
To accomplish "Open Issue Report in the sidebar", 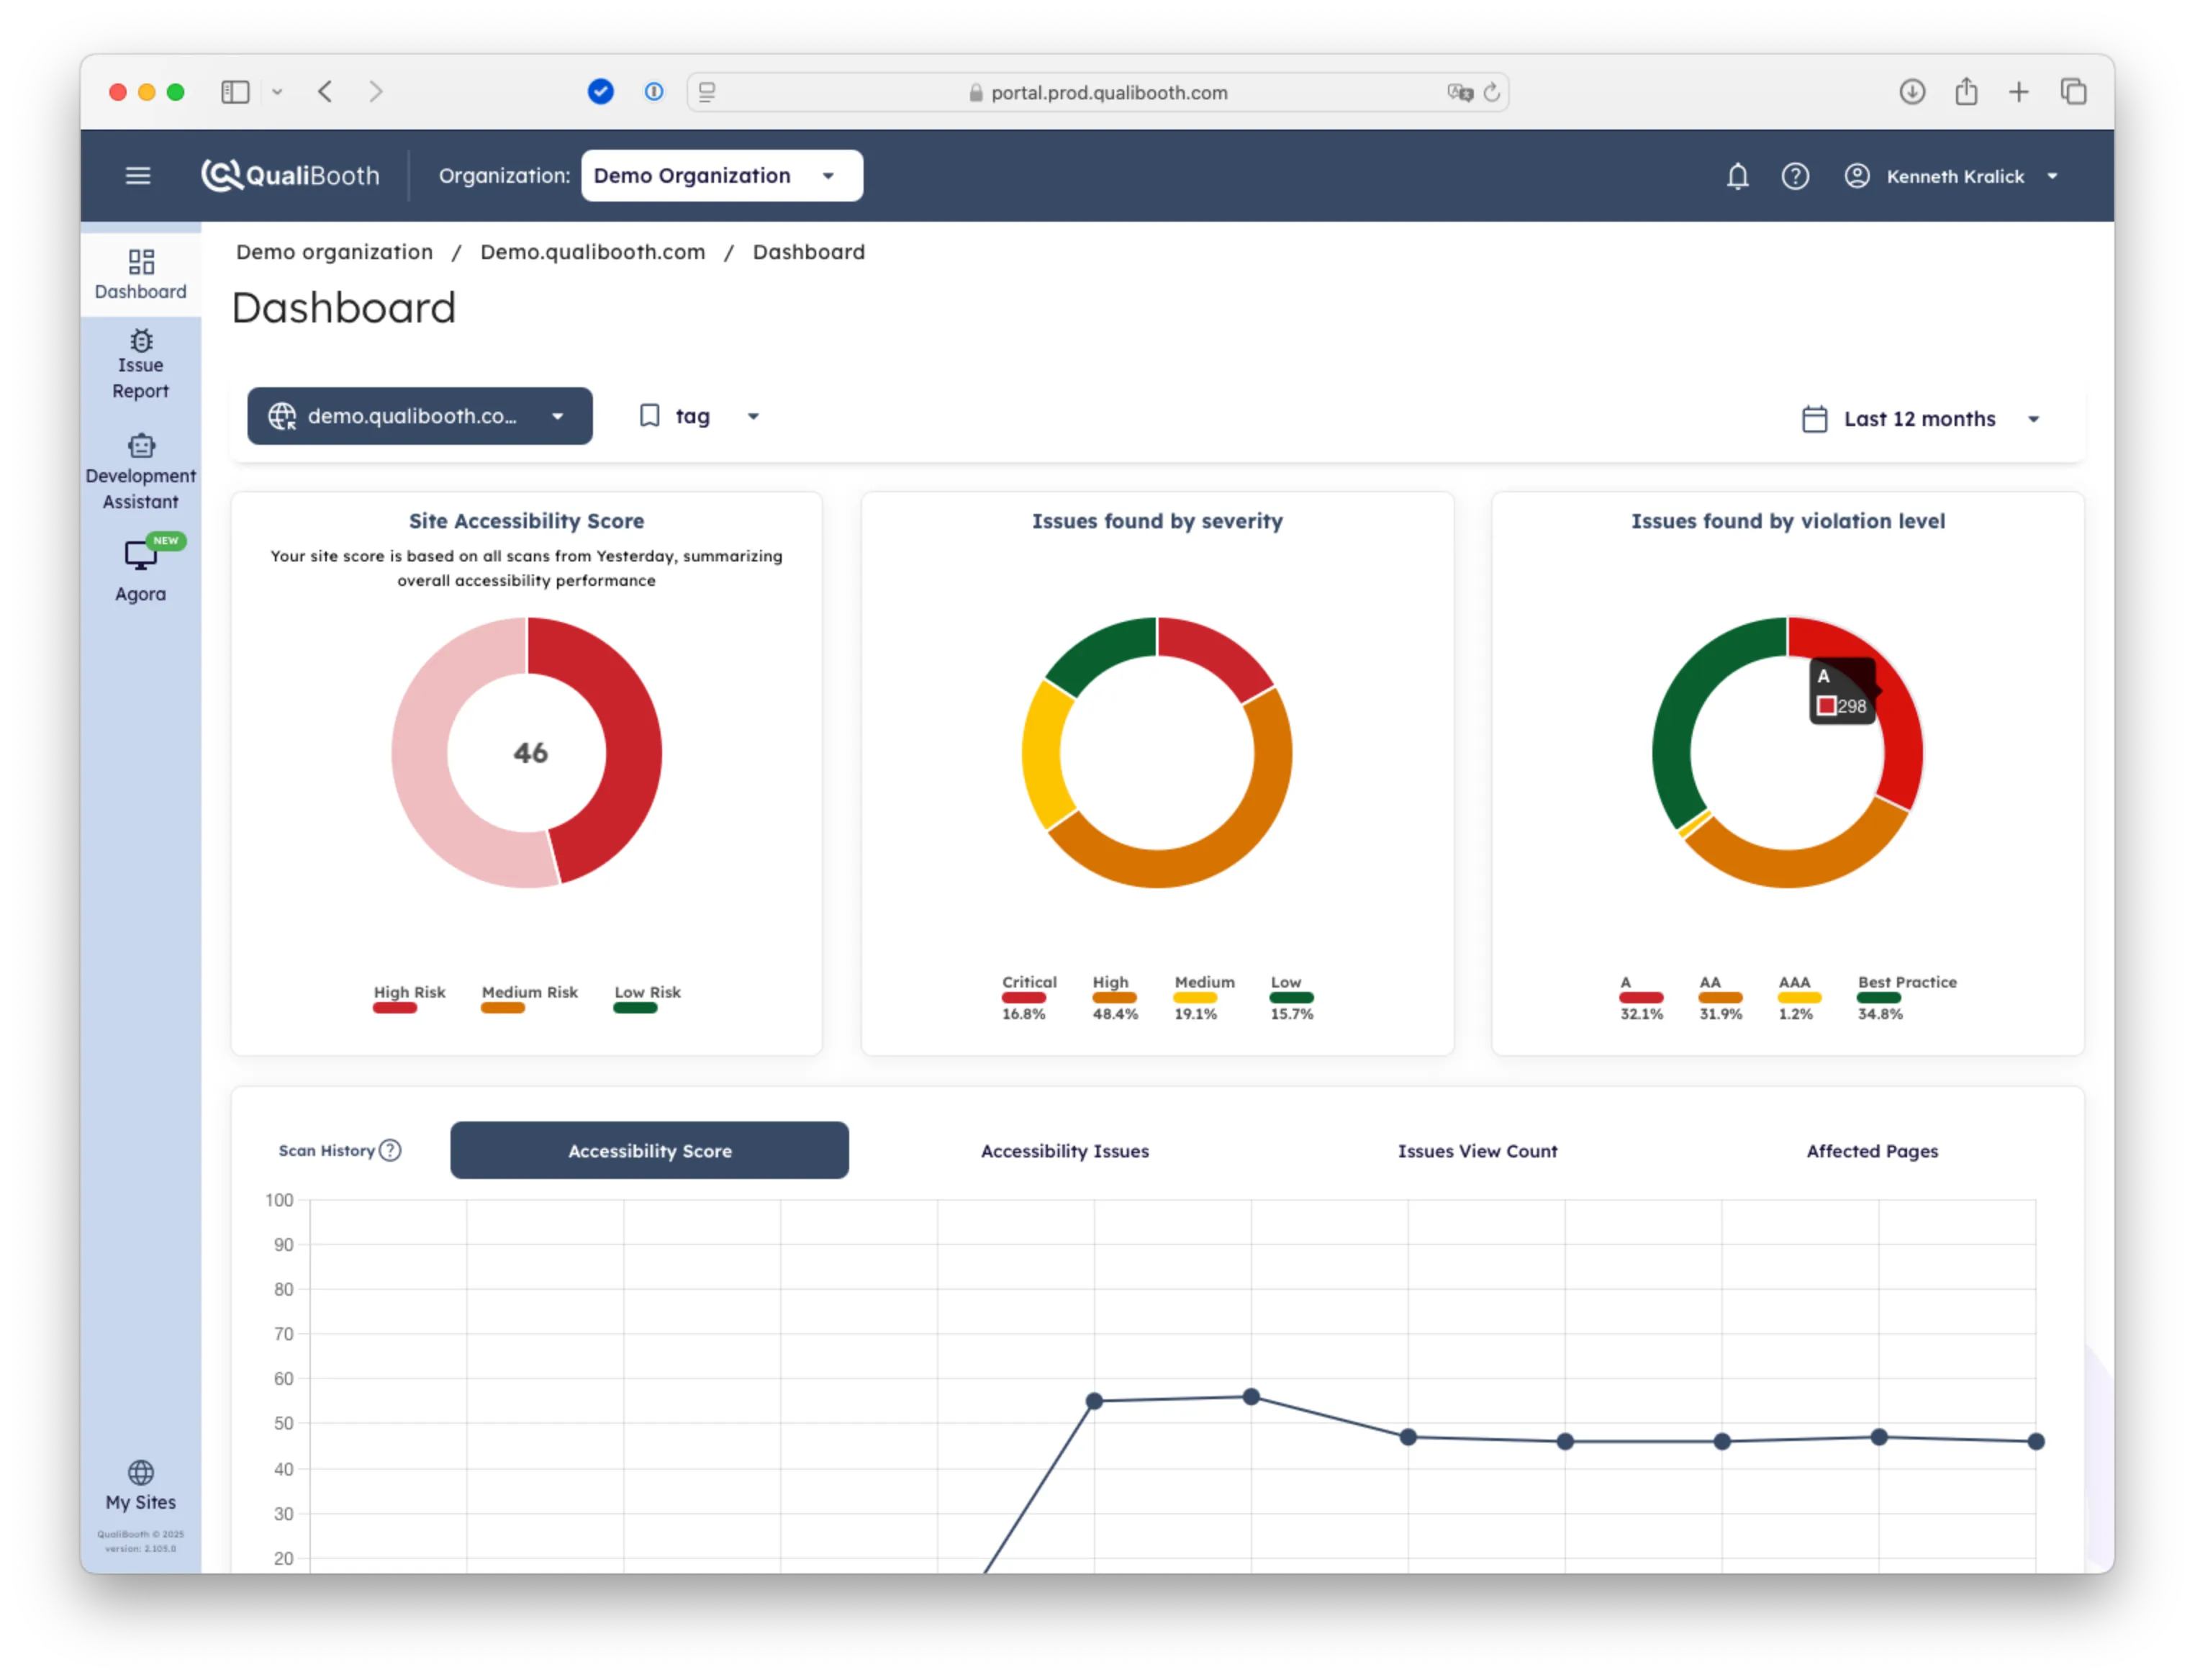I will 141,365.
